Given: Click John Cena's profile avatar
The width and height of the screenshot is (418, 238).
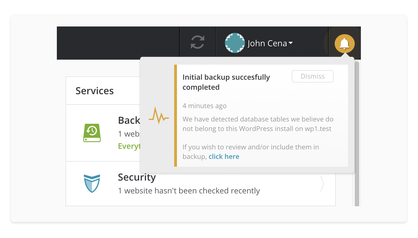Looking at the screenshot, I should click(x=235, y=43).
